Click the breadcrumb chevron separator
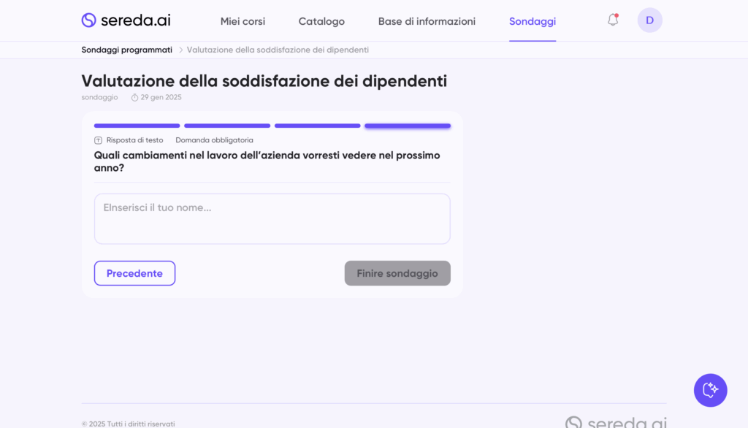 [x=180, y=50]
